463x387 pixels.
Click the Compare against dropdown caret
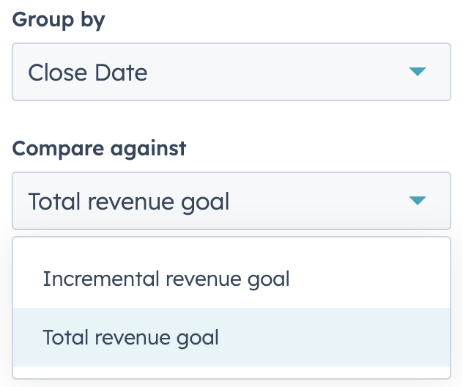click(x=417, y=200)
